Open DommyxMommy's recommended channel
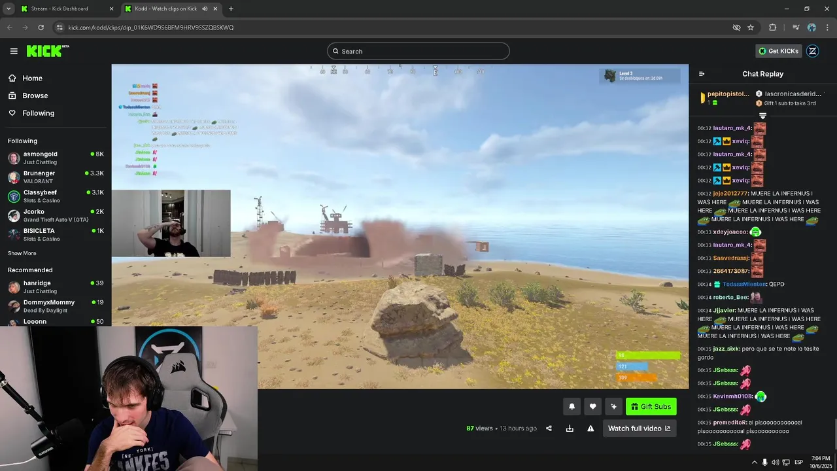The height and width of the screenshot is (471, 837). [56, 305]
